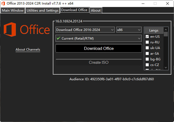This screenshot has width=174, height=122.
Task: Check the ru-RU language checkbox
Action: tap(147, 42)
